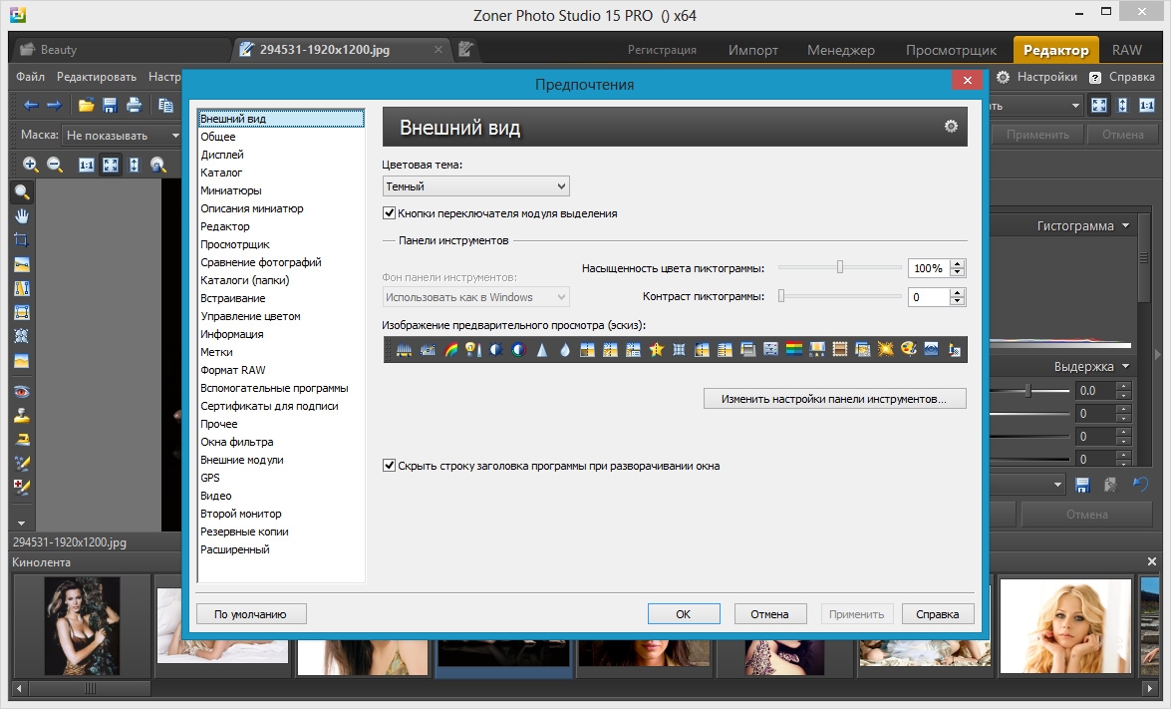Open the Цветовая тема dropdown
The height and width of the screenshot is (709, 1171).
(x=475, y=186)
